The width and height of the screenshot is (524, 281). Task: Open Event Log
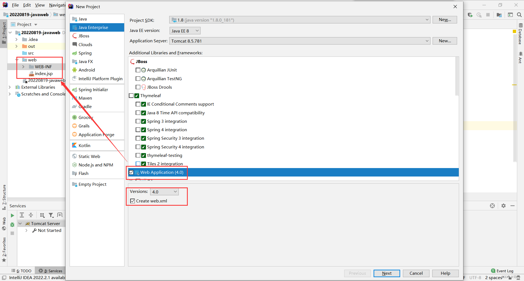502,271
